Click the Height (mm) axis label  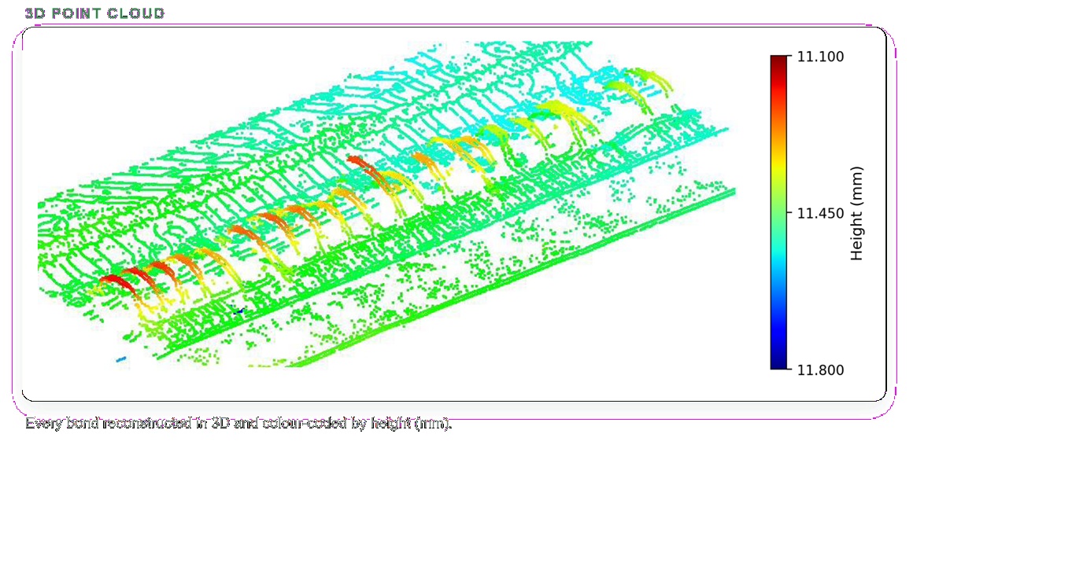click(857, 213)
